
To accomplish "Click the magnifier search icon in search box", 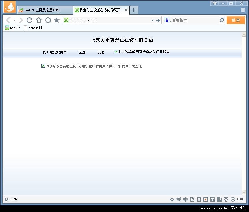I will coord(222,20).
